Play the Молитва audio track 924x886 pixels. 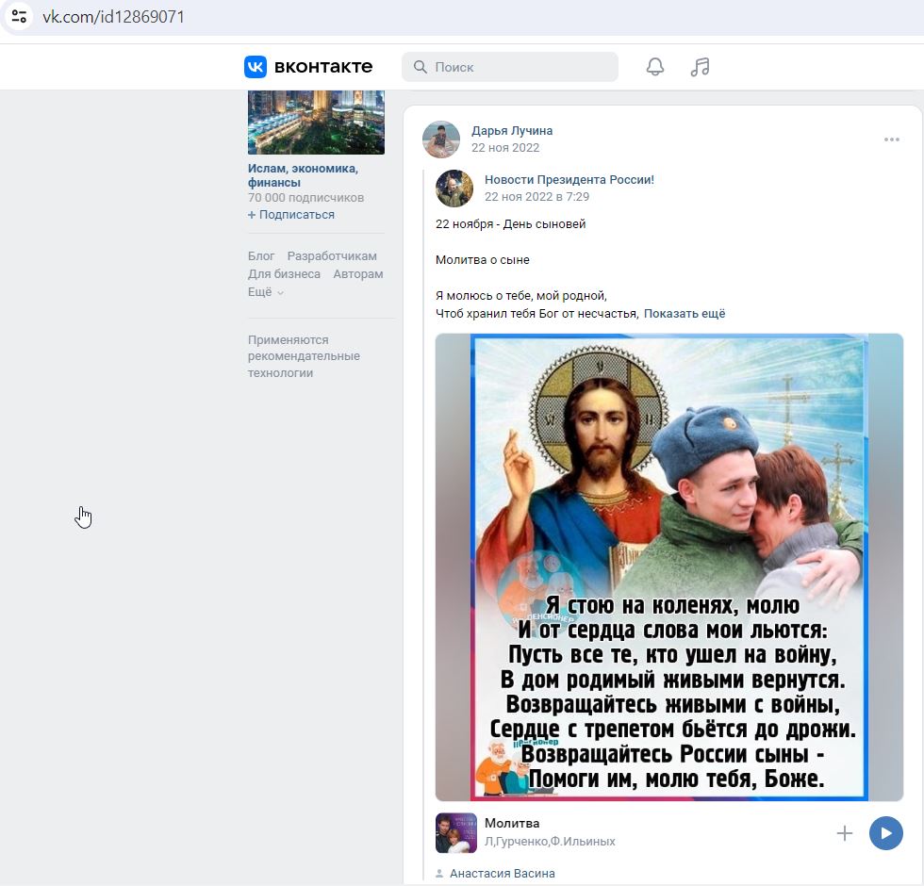click(886, 833)
